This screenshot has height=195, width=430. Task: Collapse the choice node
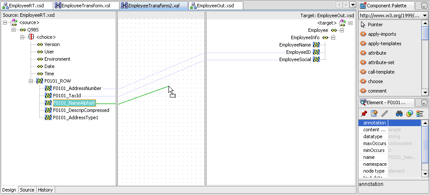pos(22,37)
